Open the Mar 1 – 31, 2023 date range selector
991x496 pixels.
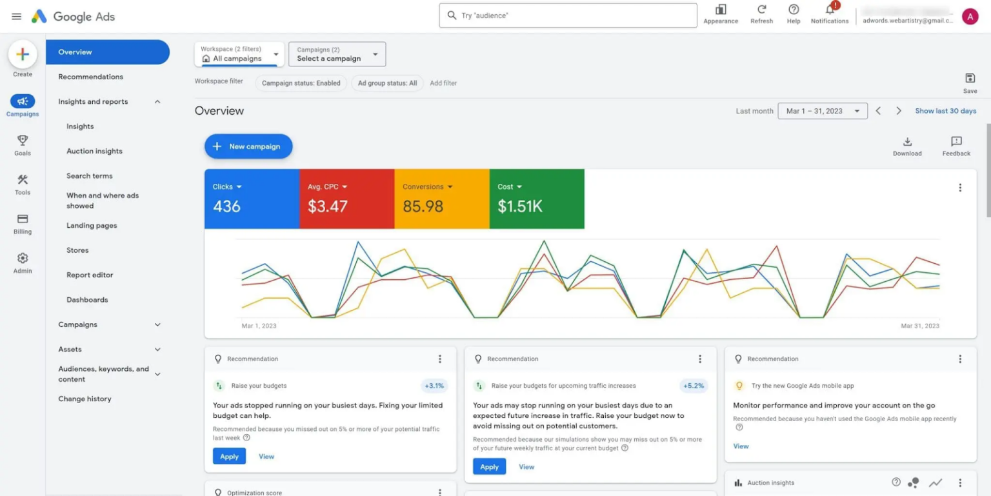click(x=822, y=110)
